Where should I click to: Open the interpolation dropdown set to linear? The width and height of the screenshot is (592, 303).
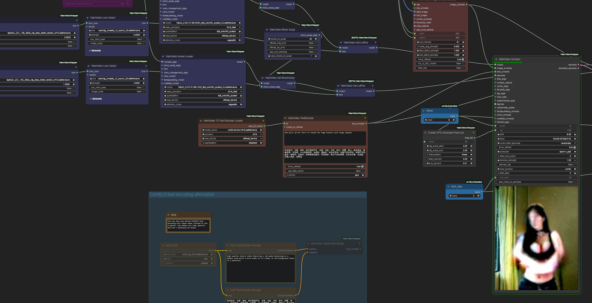[x=450, y=155]
